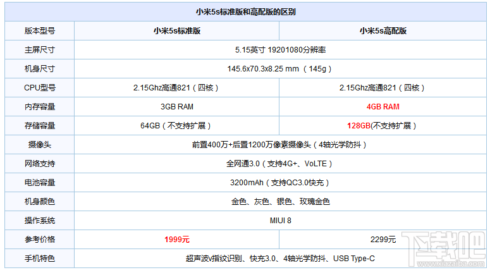490x270 pixels.
Task: Select the 手机特色 row label
Action: click(x=40, y=259)
